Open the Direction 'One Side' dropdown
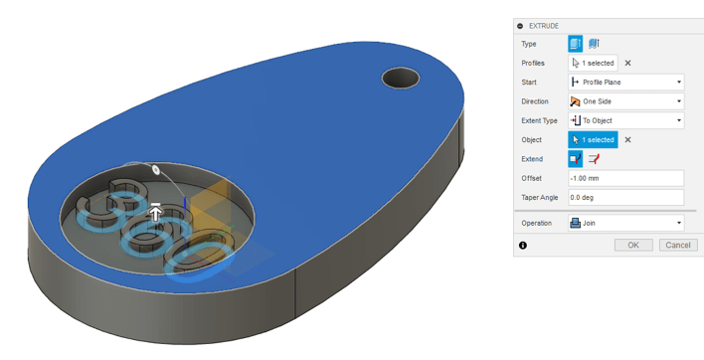This screenshot has height=360, width=704. pos(625,101)
